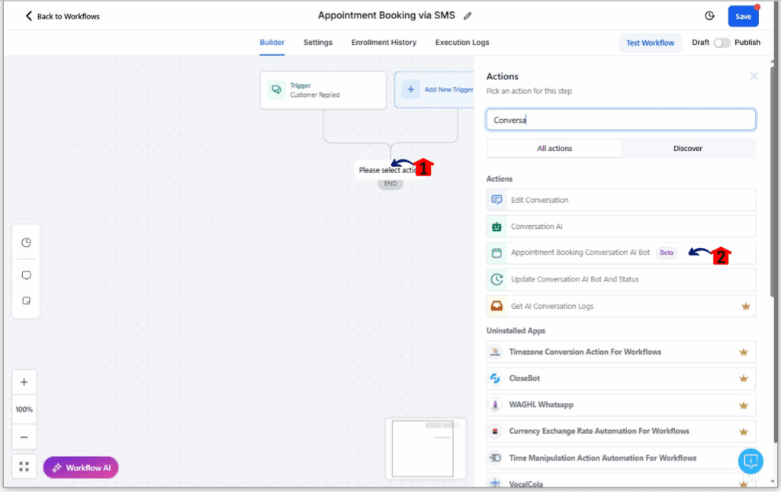
Task: Click the Edit Conversation action icon
Action: [x=497, y=200]
